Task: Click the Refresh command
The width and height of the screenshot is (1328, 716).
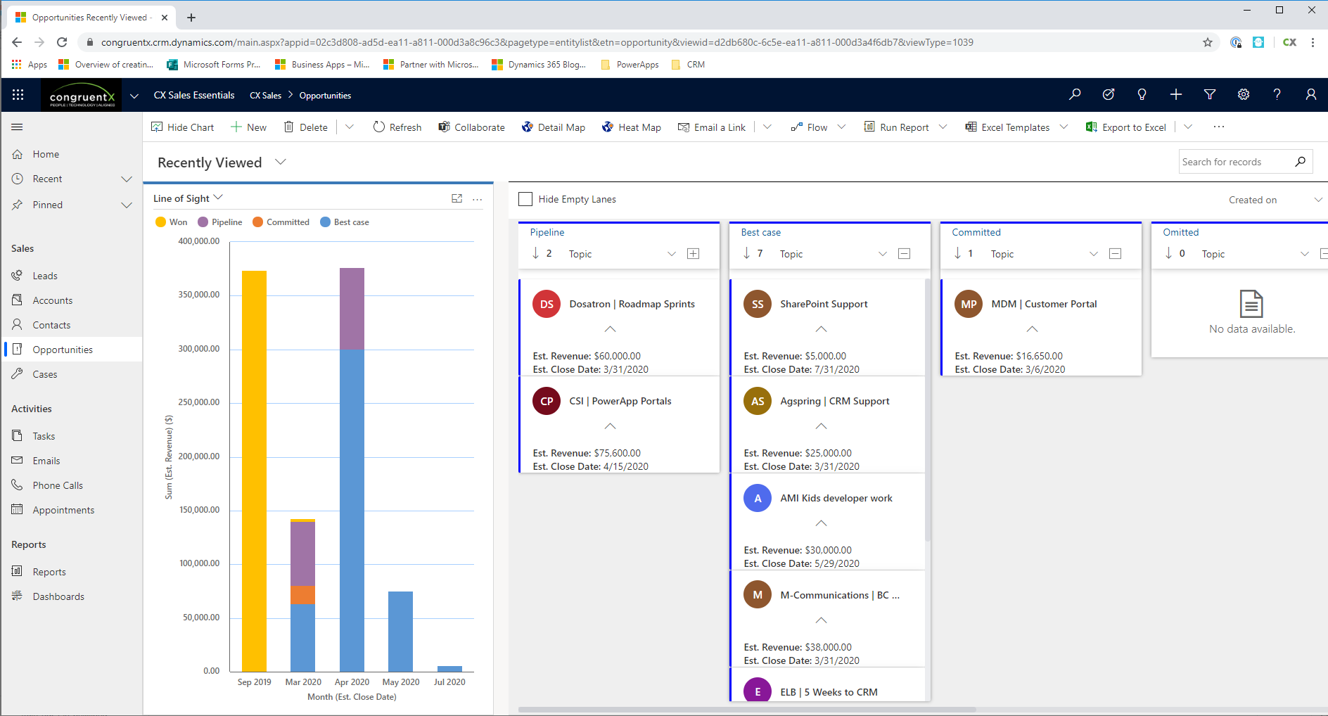Action: [397, 127]
